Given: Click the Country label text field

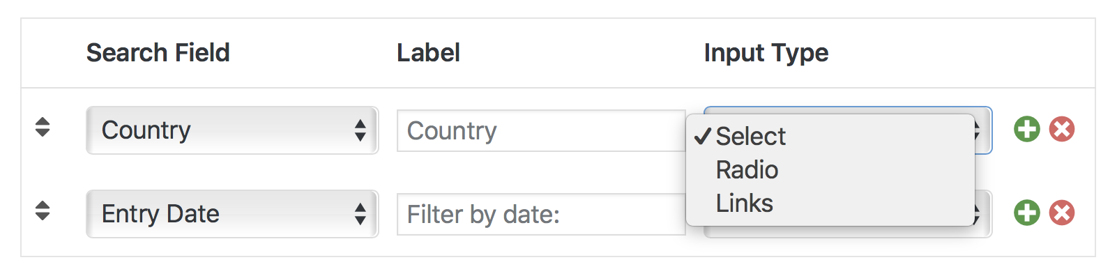Looking at the screenshot, I should 541,131.
